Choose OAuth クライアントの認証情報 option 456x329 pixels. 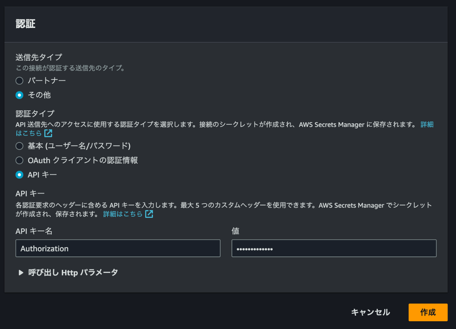[20, 160]
